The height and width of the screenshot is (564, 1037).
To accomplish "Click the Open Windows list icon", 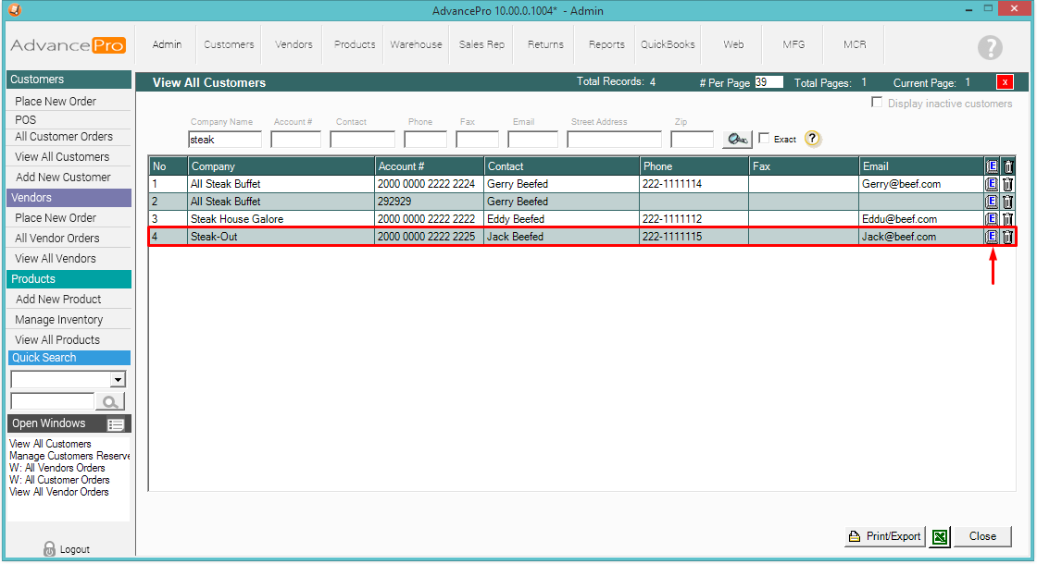I will pyautogui.click(x=116, y=424).
